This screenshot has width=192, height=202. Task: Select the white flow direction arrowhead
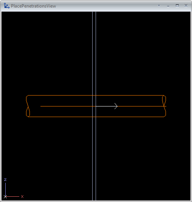click(116, 106)
